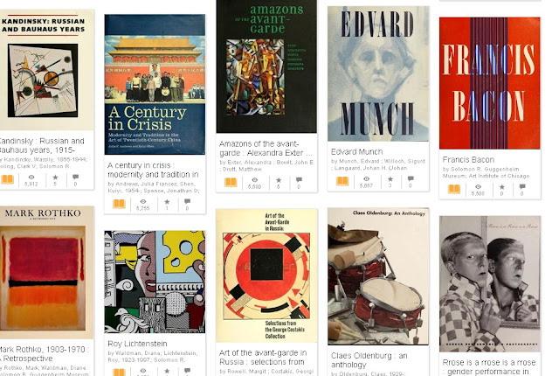Click the open-book icon under Edvard Munch
This screenshot has width=559, height=376.
point(342,181)
